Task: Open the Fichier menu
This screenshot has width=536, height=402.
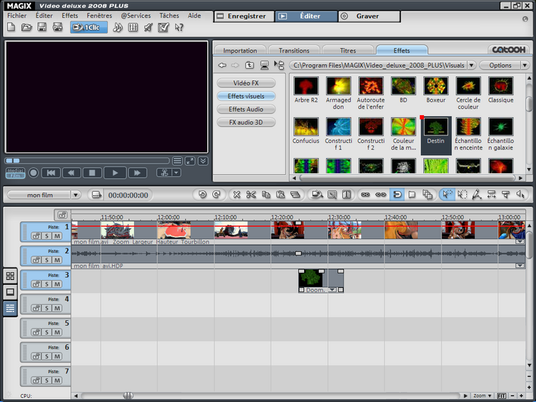Action: pos(17,16)
